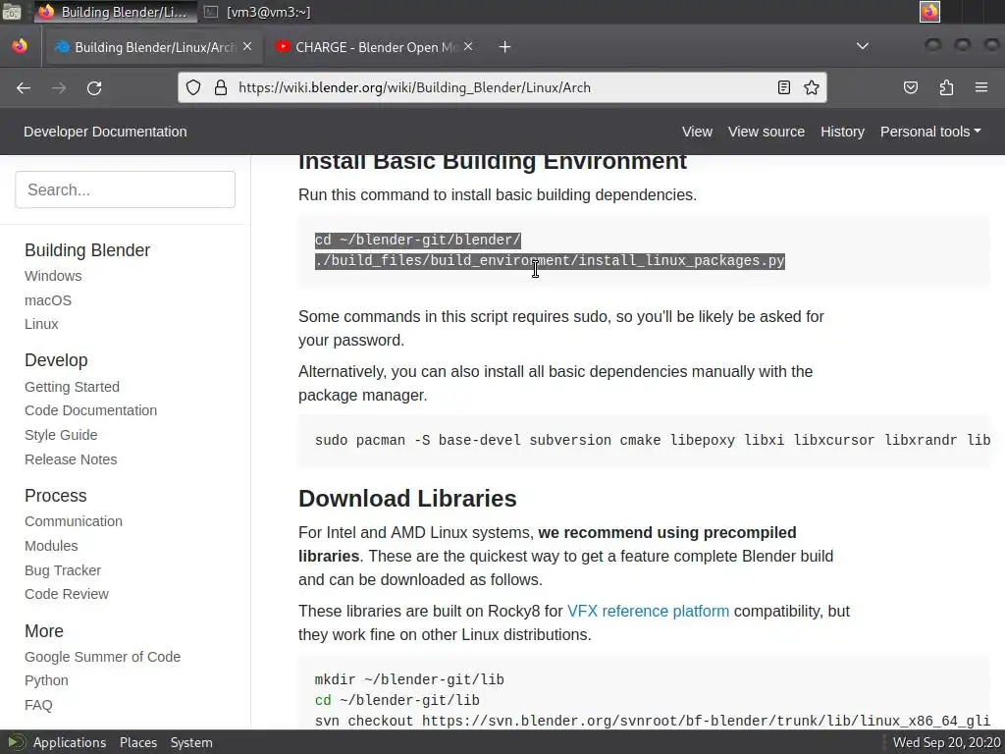
Task: Open the Linux build guide link
Action: 41,324
